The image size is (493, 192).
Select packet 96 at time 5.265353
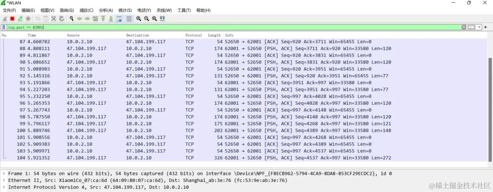(244, 103)
